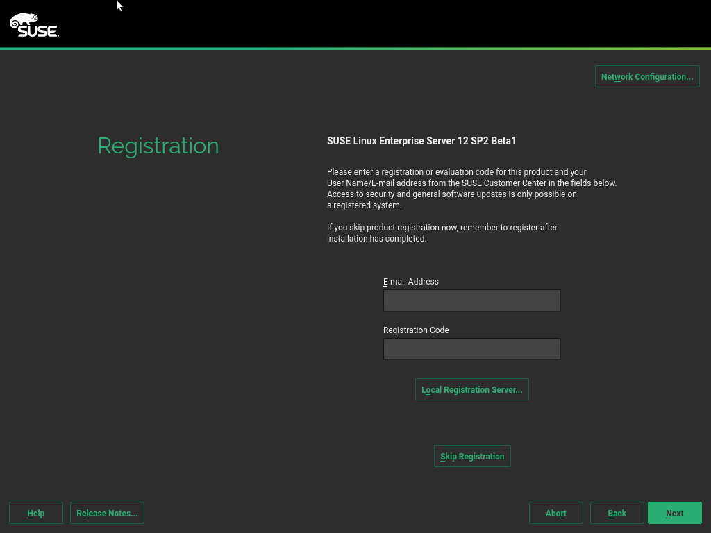Abort the installation
The width and height of the screenshot is (711, 533).
pyautogui.click(x=555, y=513)
